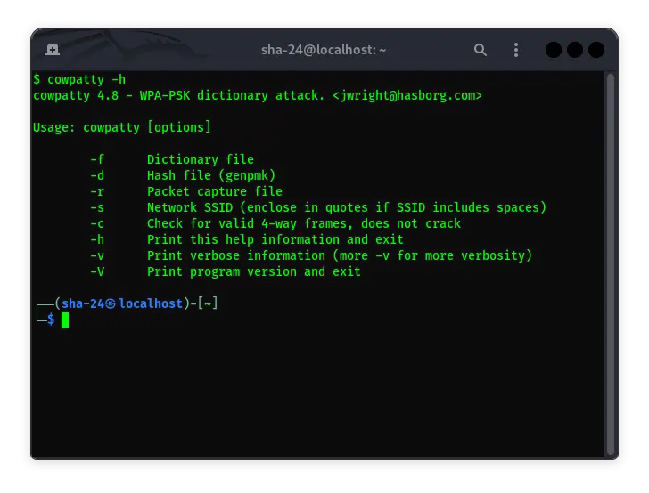
Task: Click the sha-24@localhost window title
Action: click(324, 50)
